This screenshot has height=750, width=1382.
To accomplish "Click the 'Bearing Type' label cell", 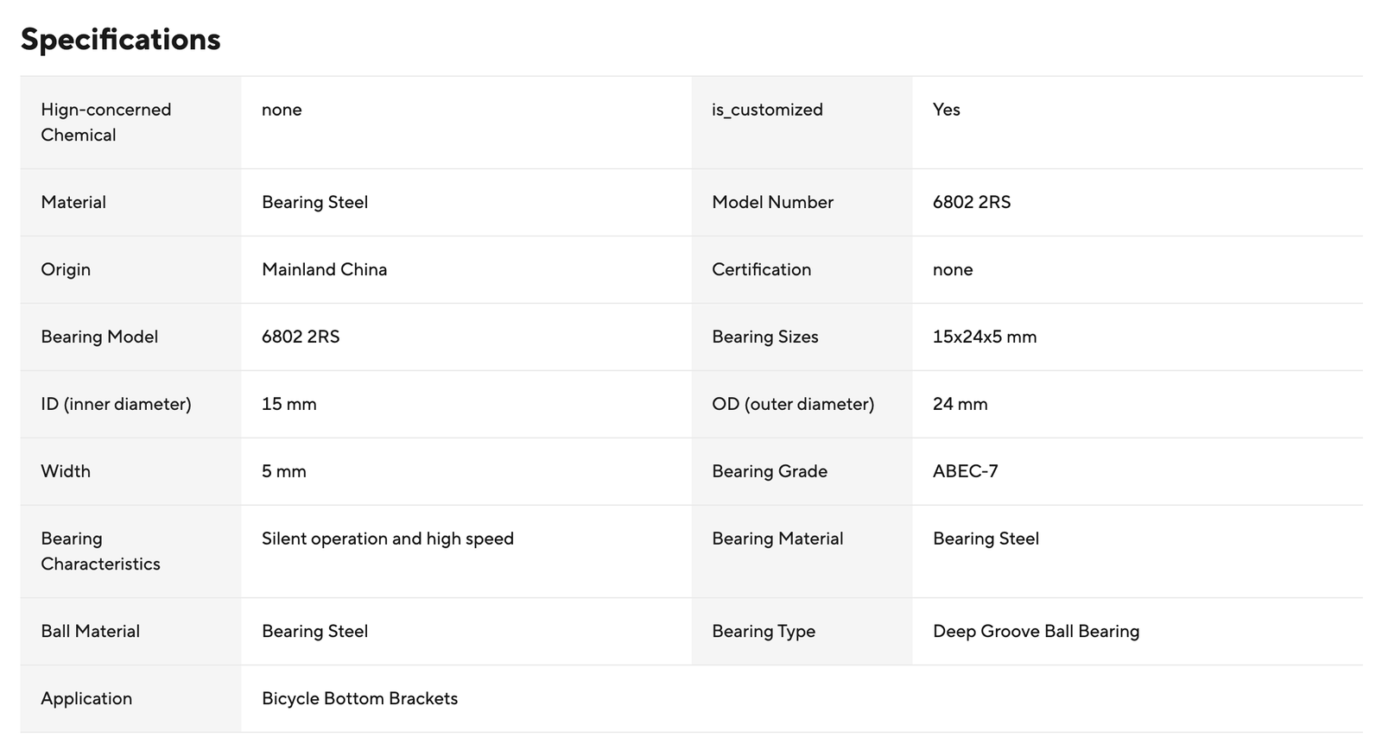I will pos(802,631).
